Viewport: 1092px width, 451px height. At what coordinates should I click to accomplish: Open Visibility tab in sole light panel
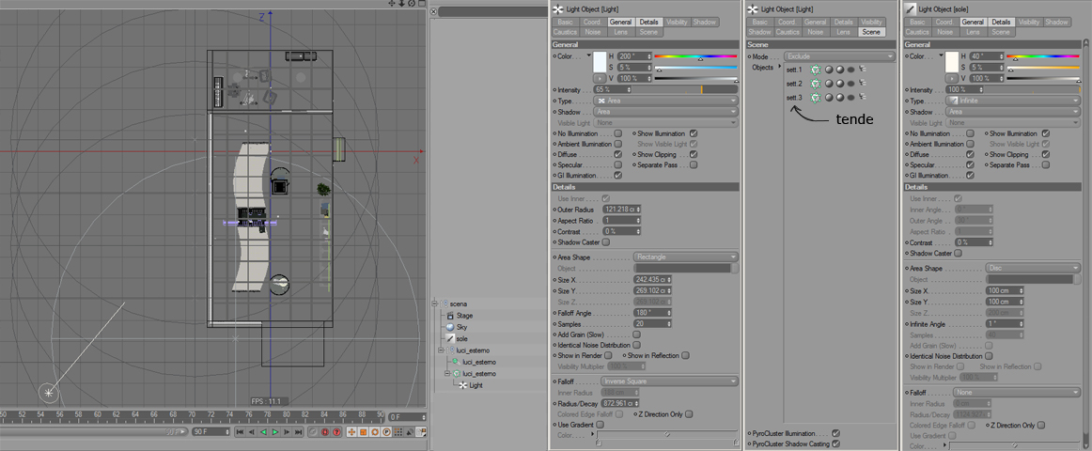pos(1029,23)
